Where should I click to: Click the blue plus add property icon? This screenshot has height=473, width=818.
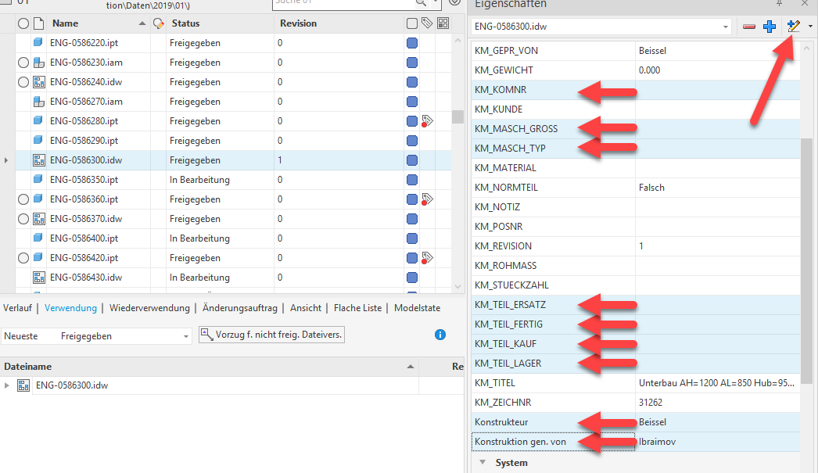(x=770, y=27)
